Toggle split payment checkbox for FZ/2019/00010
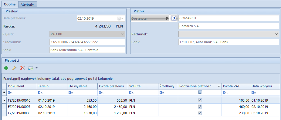 coord(200,100)
